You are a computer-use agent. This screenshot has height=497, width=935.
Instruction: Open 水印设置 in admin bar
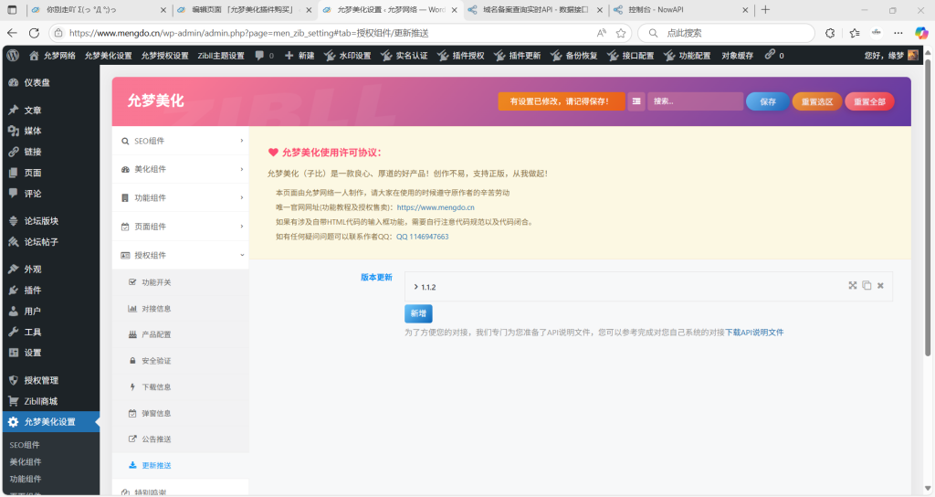(348, 56)
